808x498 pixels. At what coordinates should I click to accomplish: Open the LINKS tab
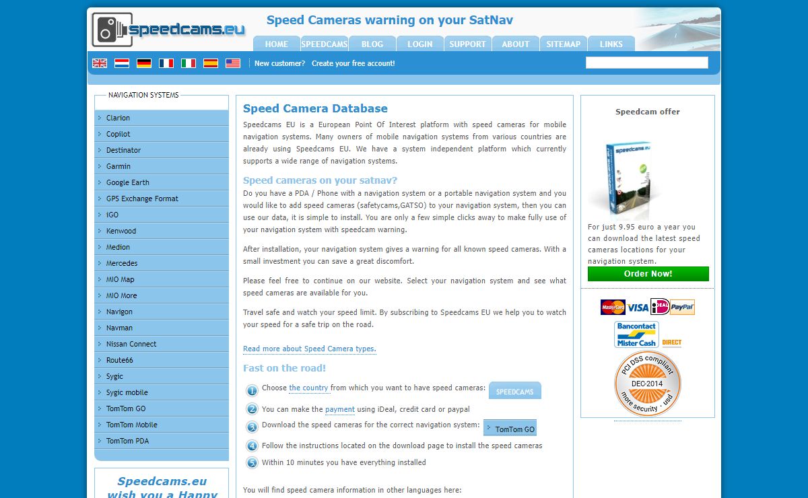611,44
